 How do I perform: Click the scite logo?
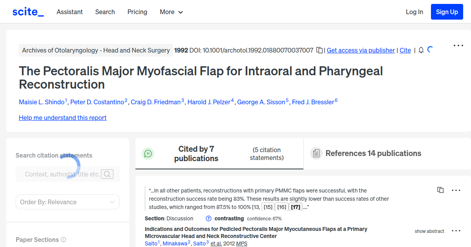(x=27, y=11)
